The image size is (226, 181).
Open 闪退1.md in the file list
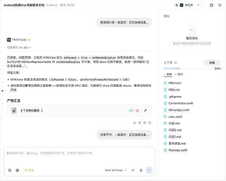tap(175, 137)
